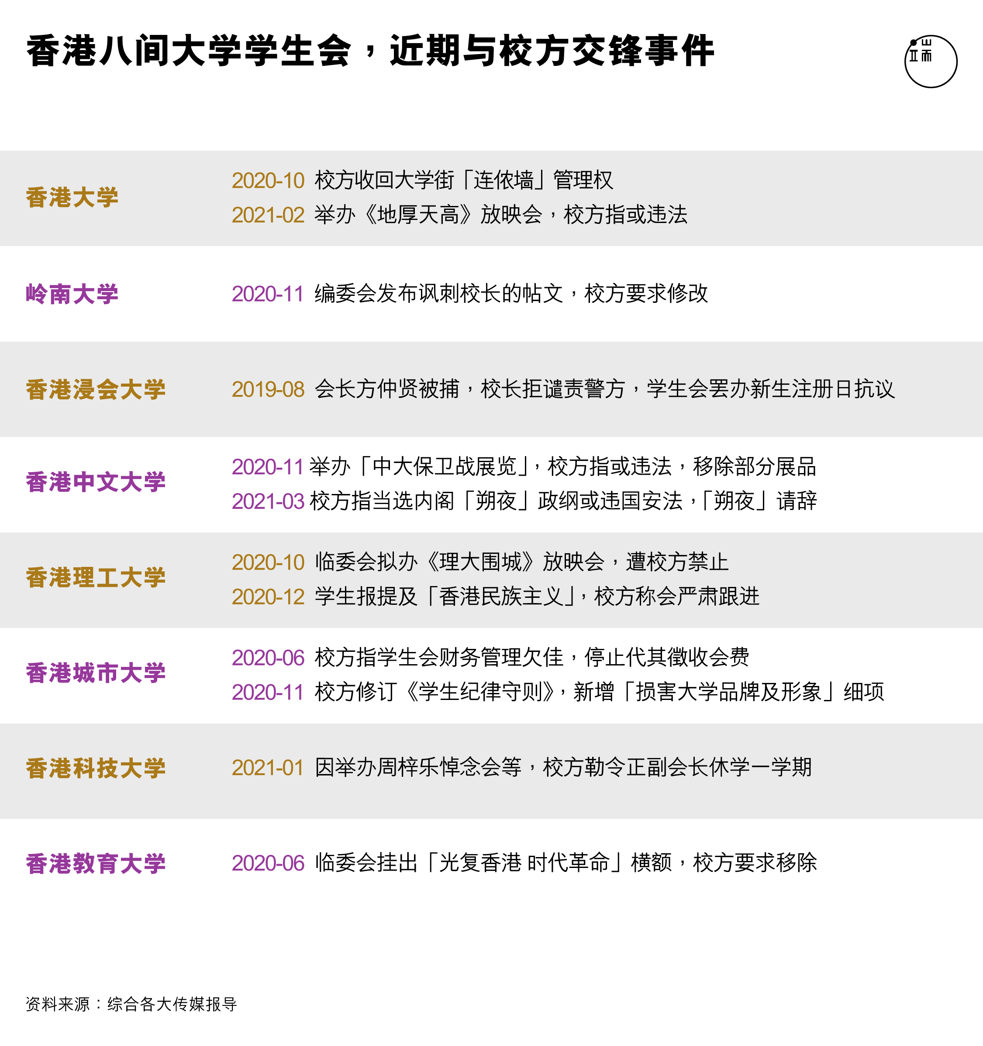
Task: Click the date 2020-06 in 城市大学 row
Action: tap(268, 658)
